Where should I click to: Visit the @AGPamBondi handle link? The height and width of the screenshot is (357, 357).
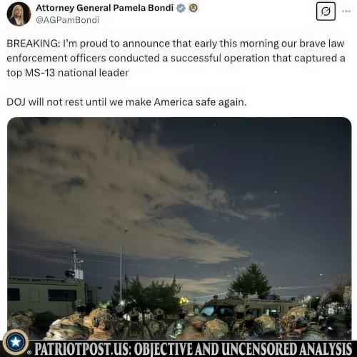(x=67, y=20)
